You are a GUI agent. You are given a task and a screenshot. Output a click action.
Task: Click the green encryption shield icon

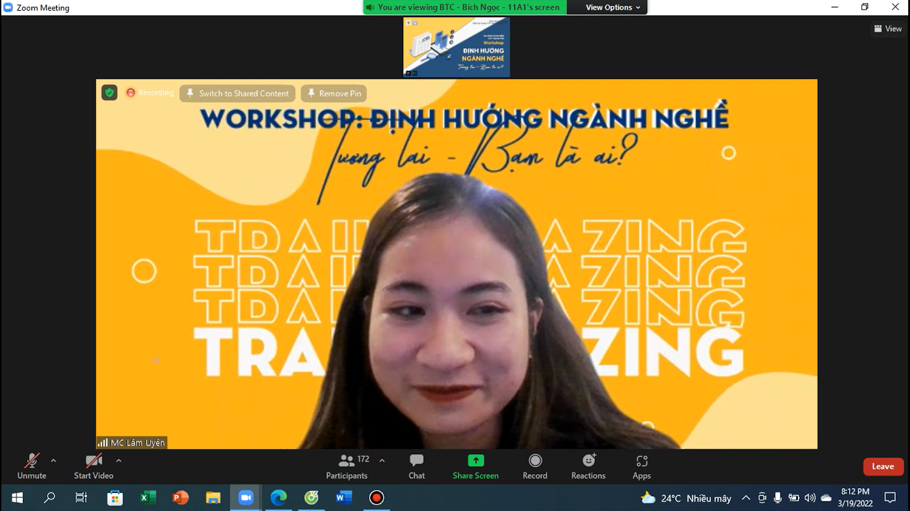pyautogui.click(x=109, y=93)
